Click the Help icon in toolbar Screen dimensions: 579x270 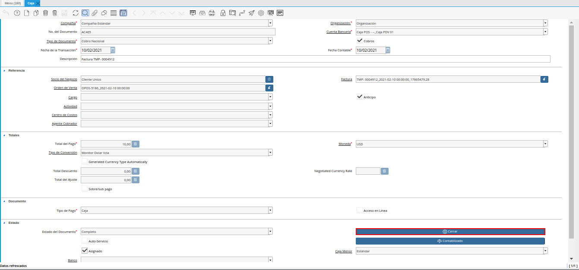(x=17, y=13)
